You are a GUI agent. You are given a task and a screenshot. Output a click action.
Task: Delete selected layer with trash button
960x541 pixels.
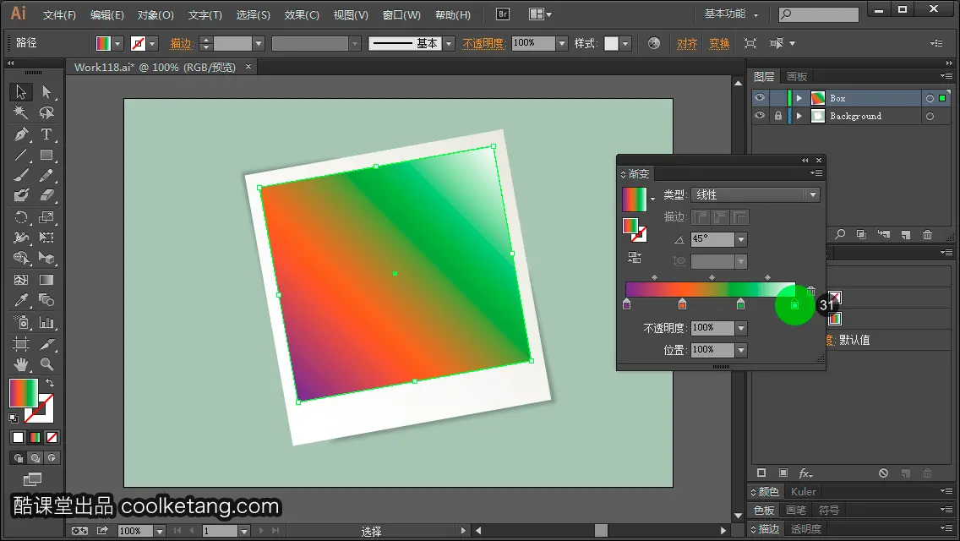click(928, 235)
